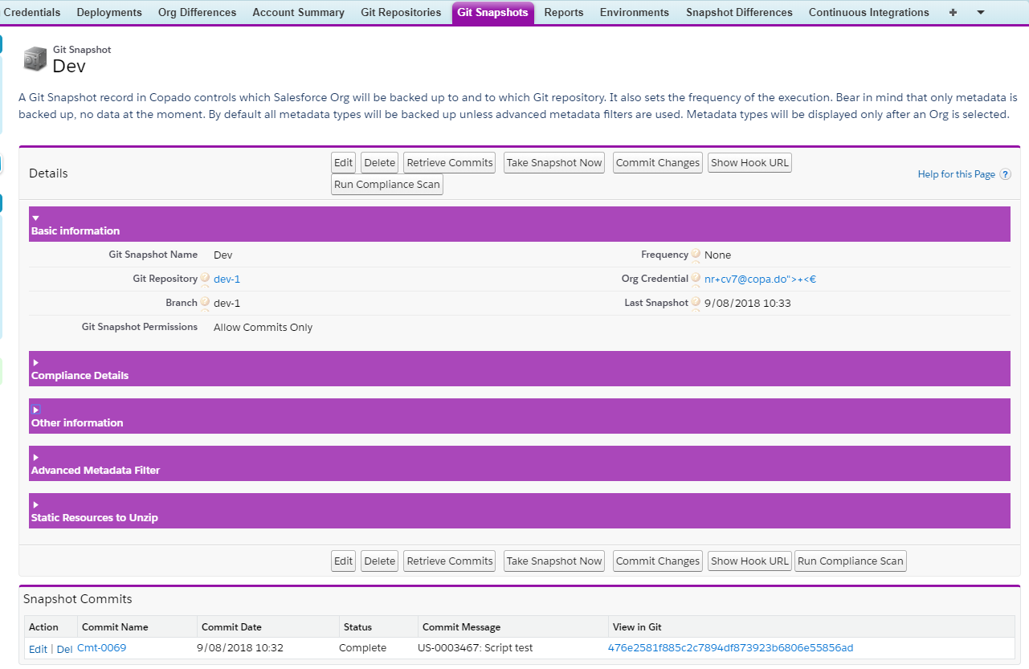Go to the Continuous Integrations tab
Image resolution: width=1029 pixels, height=669 pixels.
(x=869, y=12)
